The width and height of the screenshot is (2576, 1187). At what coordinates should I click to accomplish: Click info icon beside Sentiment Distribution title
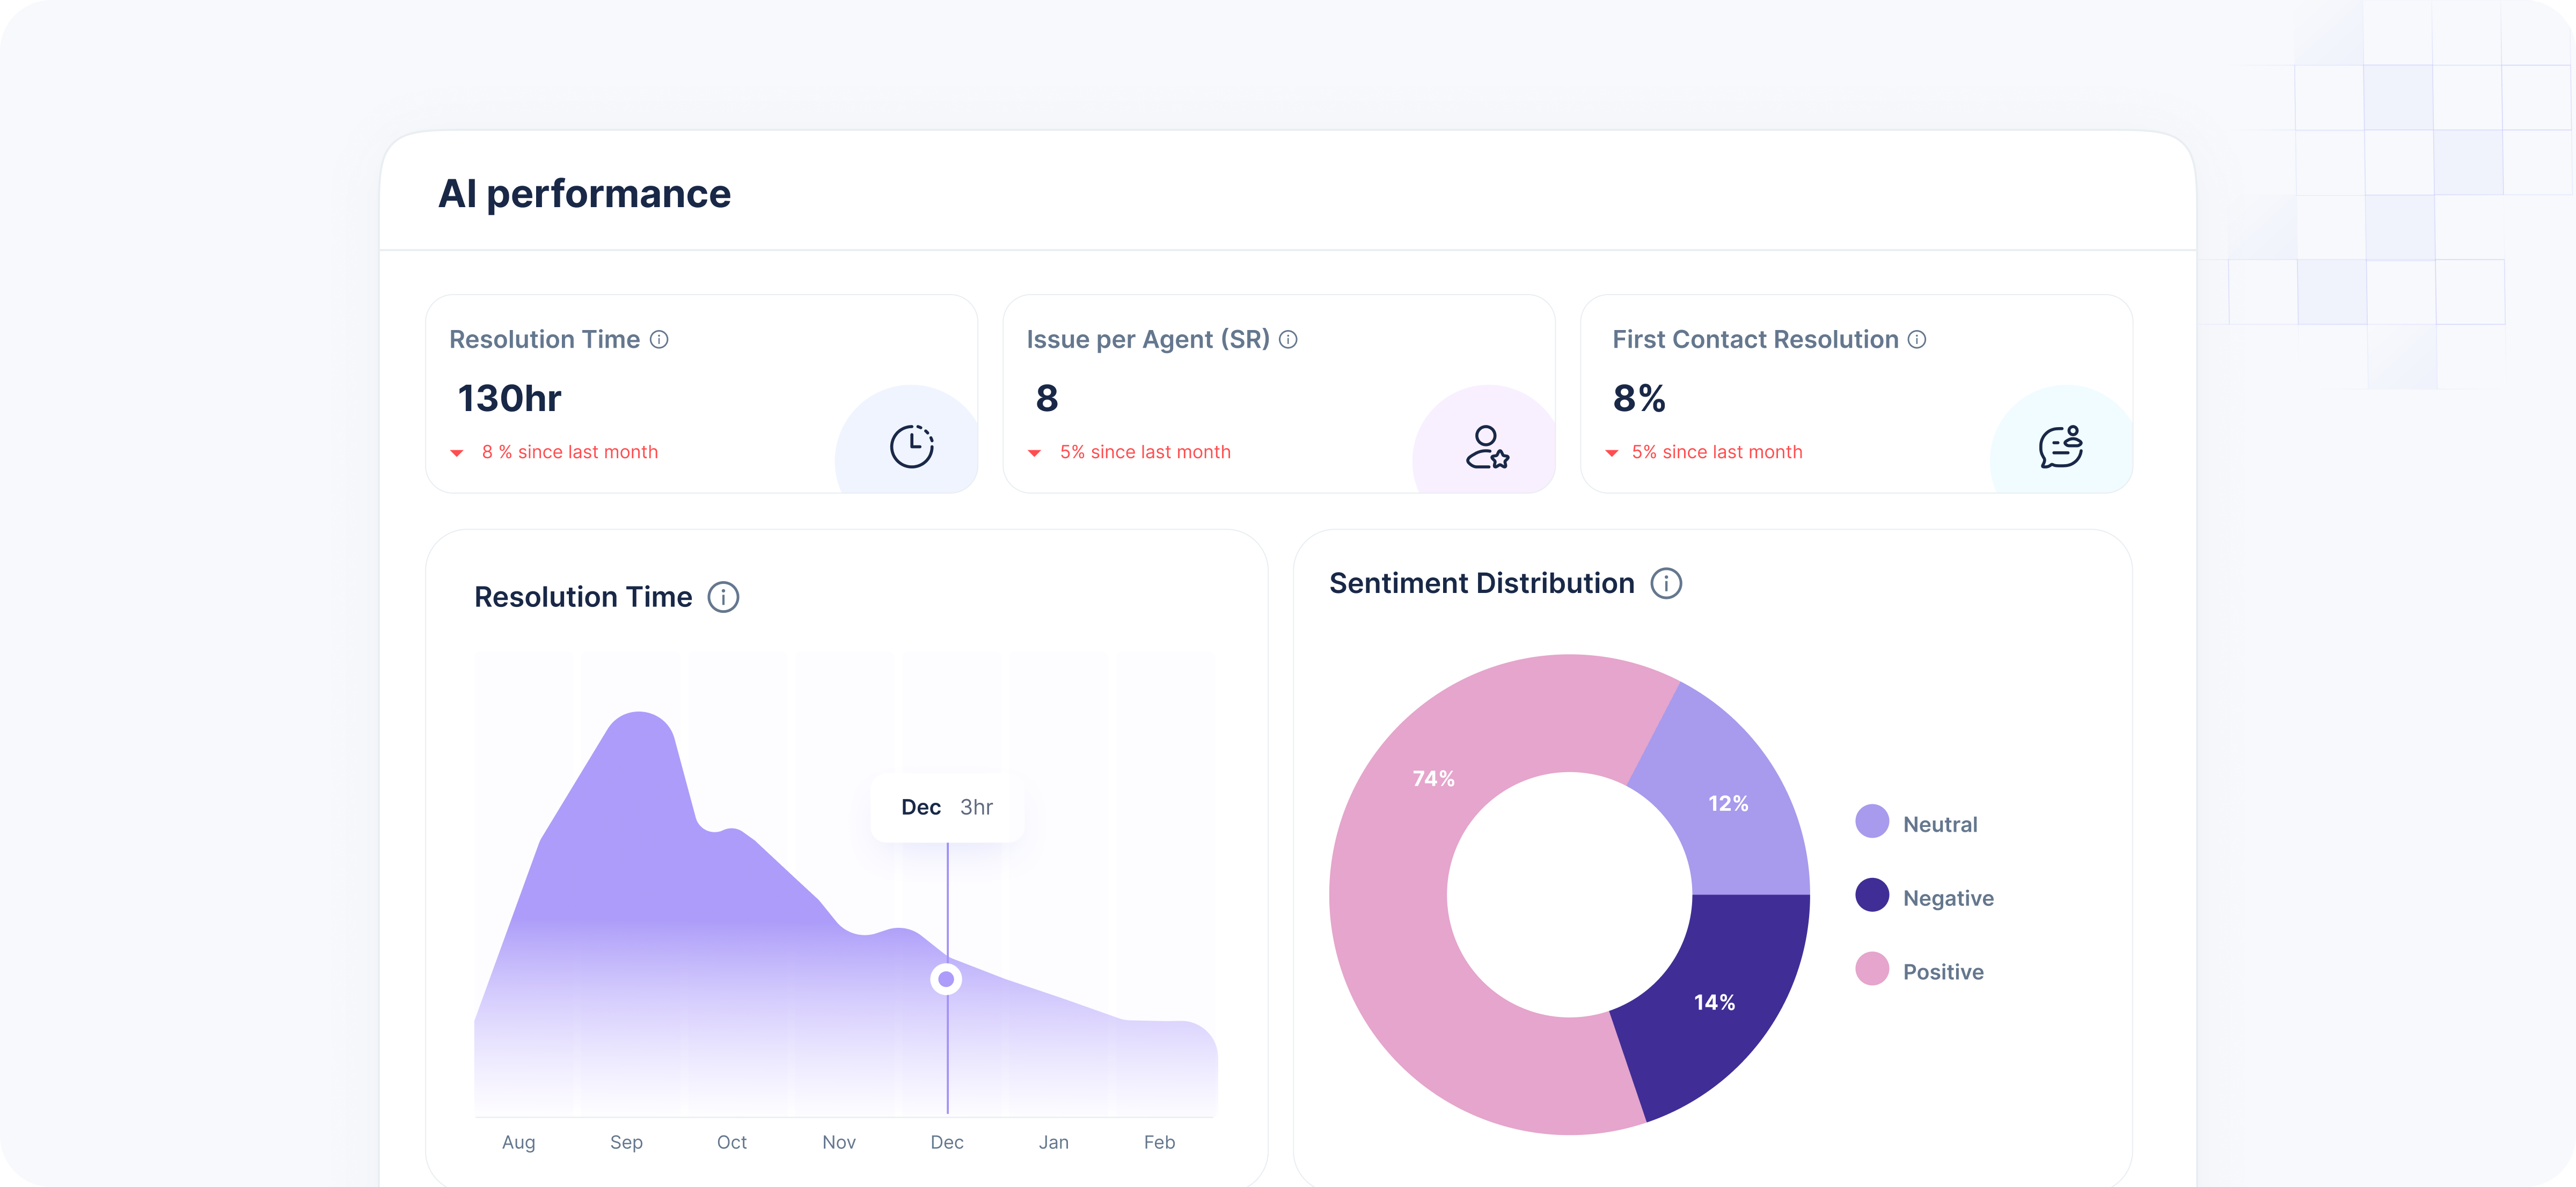1665,583
